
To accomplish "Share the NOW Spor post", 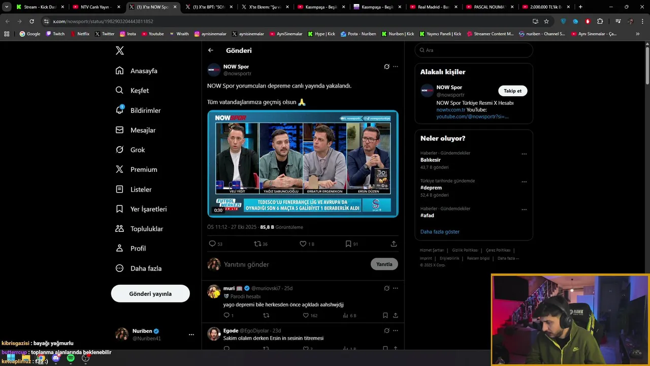I will click(x=394, y=244).
